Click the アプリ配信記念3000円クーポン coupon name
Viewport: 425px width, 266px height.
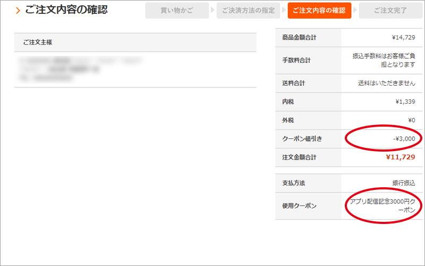click(382, 206)
